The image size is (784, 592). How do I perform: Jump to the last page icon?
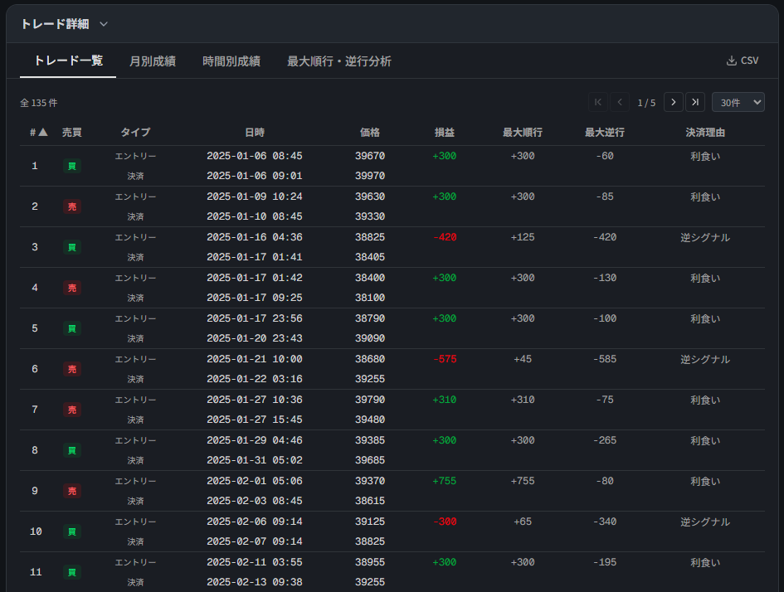695,103
